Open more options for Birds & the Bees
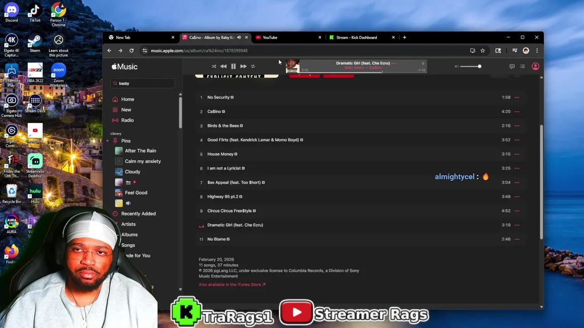The height and width of the screenshot is (328, 584). (517, 126)
